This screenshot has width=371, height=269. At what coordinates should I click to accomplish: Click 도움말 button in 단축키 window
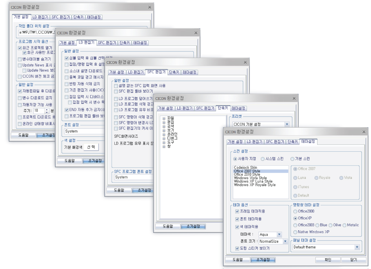point(168,226)
